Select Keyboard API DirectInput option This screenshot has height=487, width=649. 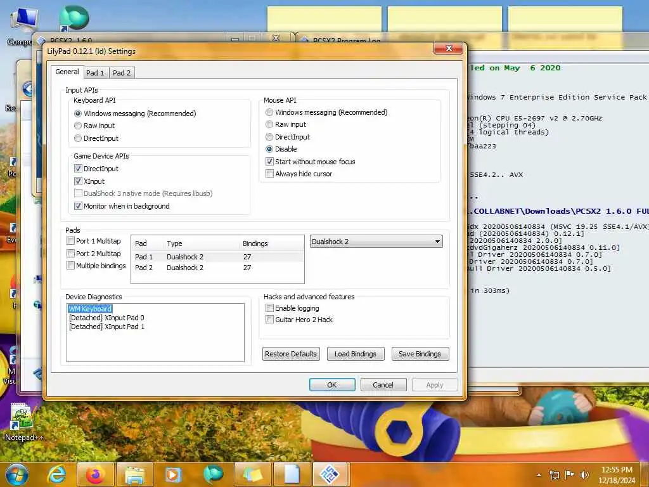tap(96, 138)
